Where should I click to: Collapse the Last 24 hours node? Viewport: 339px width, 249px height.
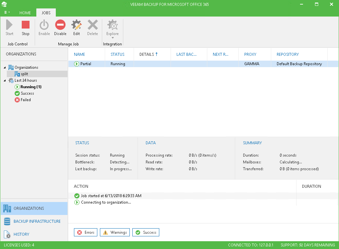[5, 80]
